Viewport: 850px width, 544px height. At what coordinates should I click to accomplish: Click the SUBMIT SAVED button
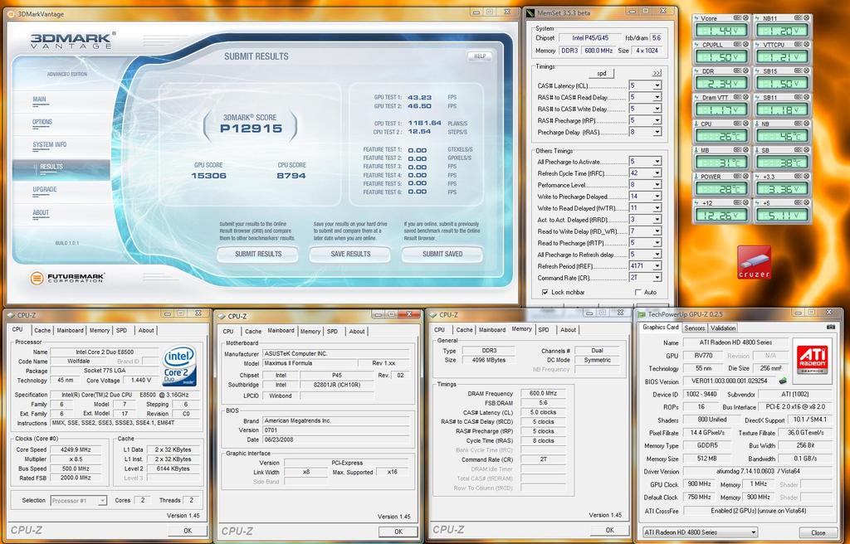coord(442,254)
